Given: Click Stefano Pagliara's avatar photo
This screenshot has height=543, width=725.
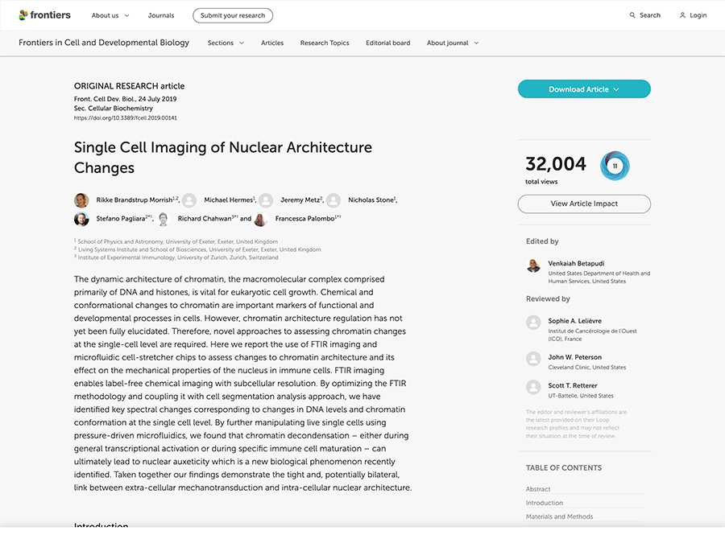Looking at the screenshot, I should [x=81, y=219].
